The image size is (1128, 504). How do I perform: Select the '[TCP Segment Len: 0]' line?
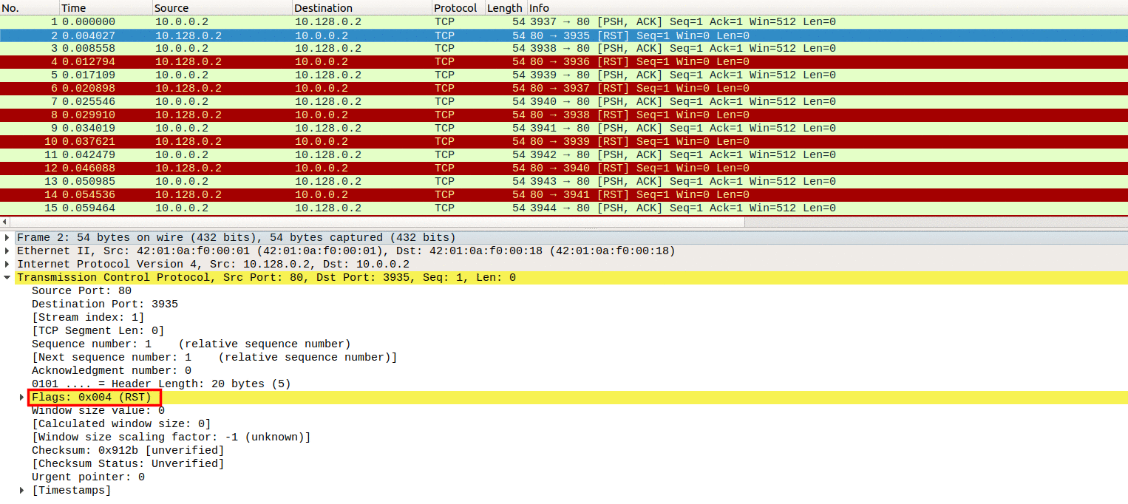98,331
